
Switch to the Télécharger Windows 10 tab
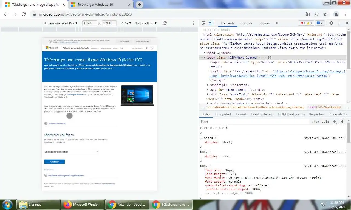click(101, 5)
